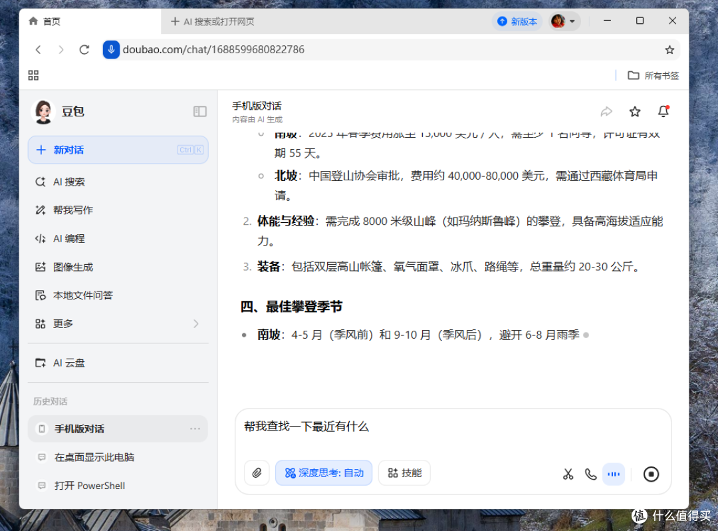Click the 内容由 AI 生成 notice

[257, 120]
